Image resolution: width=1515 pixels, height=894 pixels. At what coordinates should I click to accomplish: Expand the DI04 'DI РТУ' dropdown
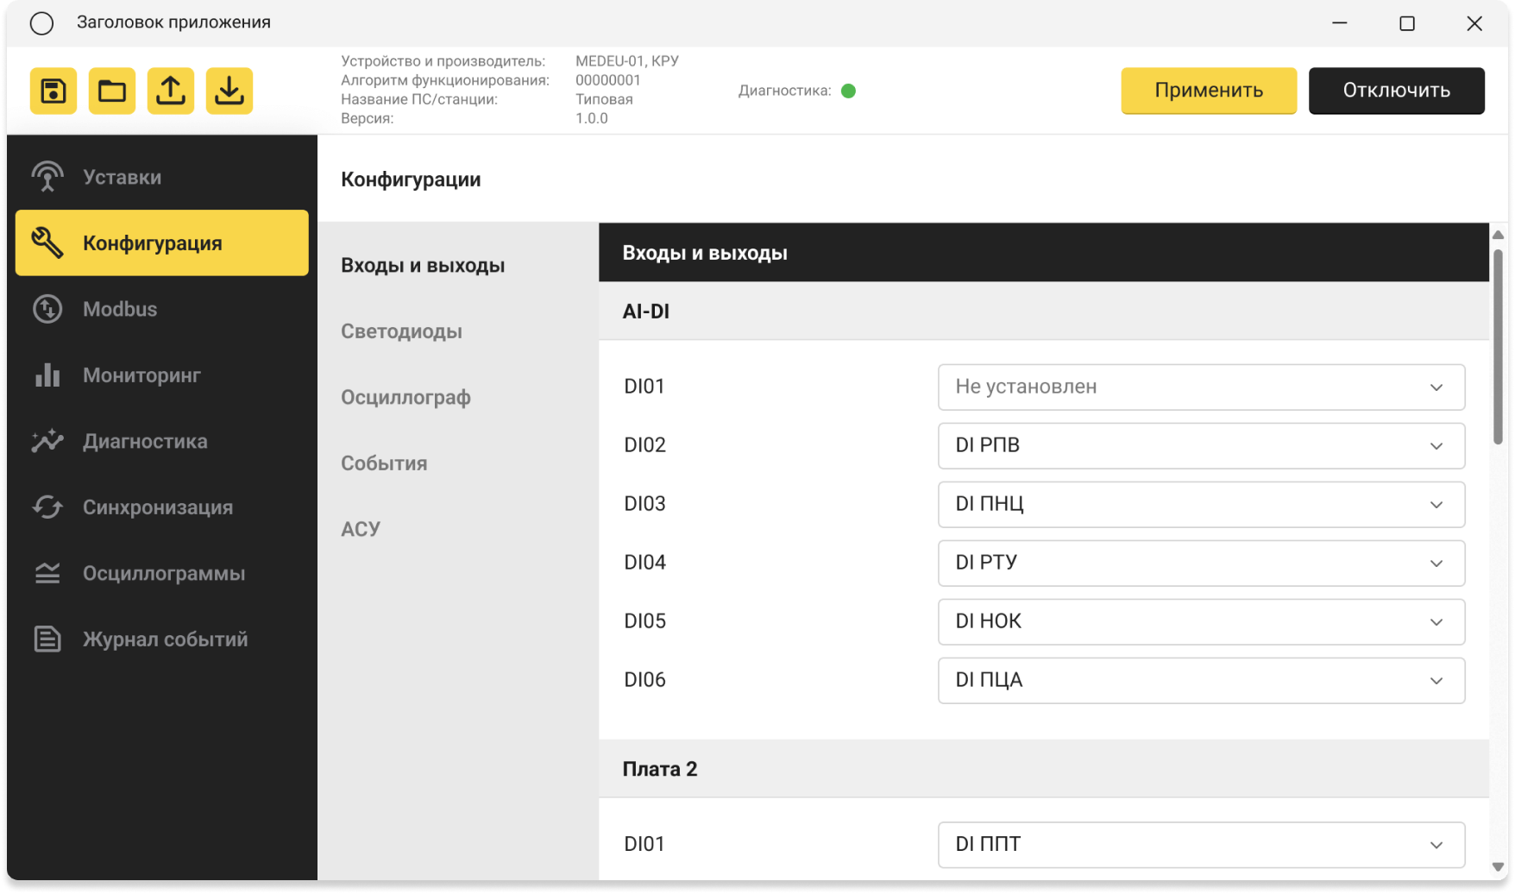point(1200,563)
